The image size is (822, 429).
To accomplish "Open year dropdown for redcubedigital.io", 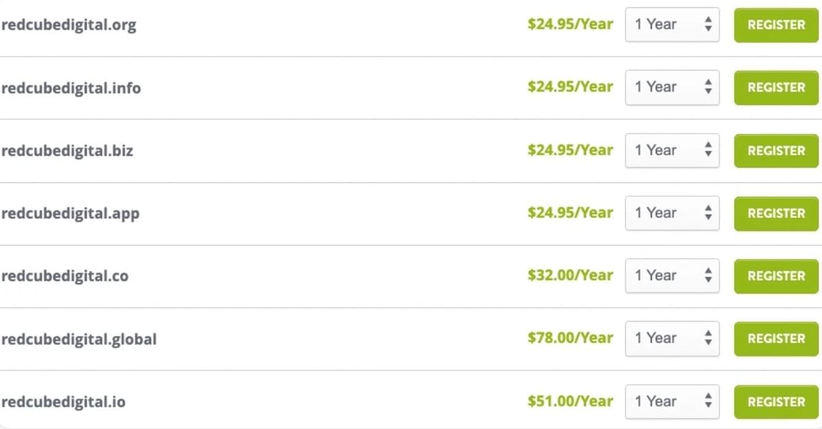I will pyautogui.click(x=672, y=402).
